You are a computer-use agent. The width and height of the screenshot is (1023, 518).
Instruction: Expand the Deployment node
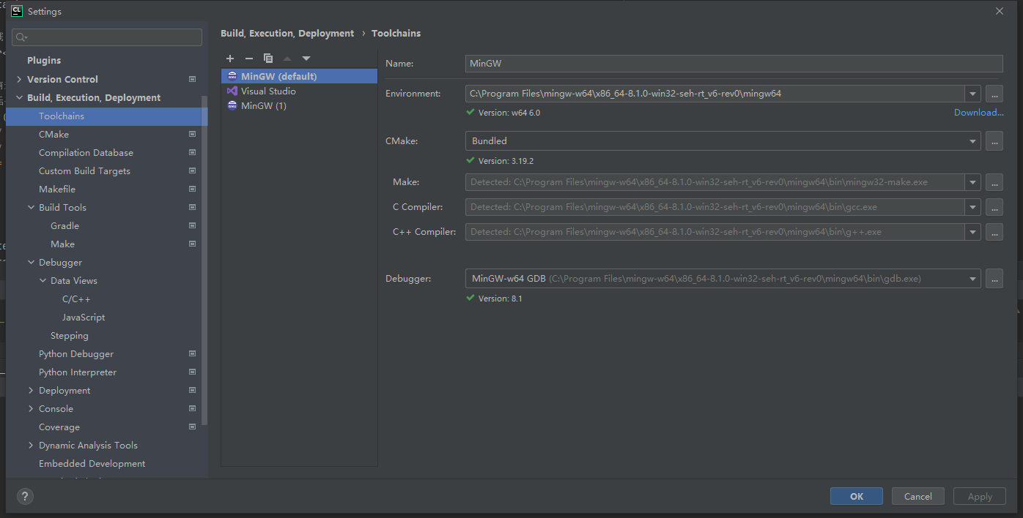click(31, 390)
